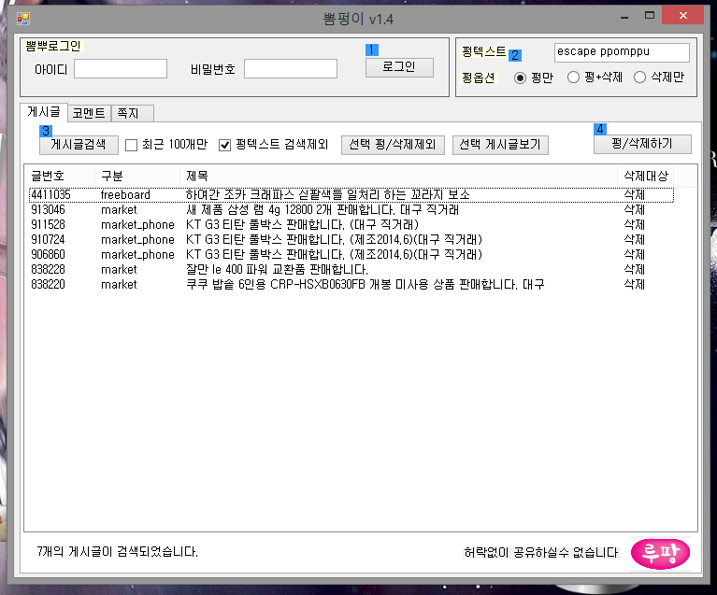The width and height of the screenshot is (717, 595).
Task: Sort list by 글번호 column header
Action: (60, 176)
